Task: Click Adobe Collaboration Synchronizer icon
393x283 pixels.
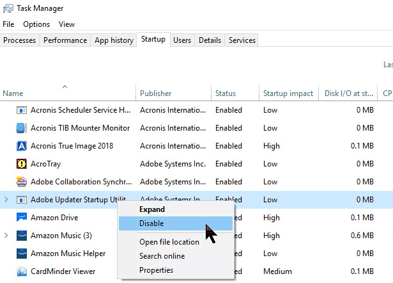Action: coord(22,182)
